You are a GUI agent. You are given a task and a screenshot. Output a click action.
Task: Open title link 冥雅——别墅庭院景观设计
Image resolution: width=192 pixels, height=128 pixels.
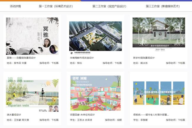(x=21, y=58)
